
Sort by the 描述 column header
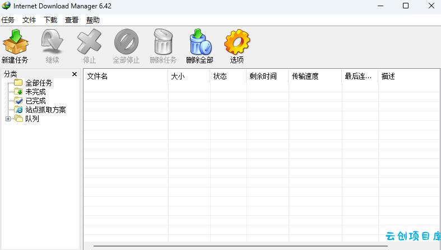tap(409, 76)
